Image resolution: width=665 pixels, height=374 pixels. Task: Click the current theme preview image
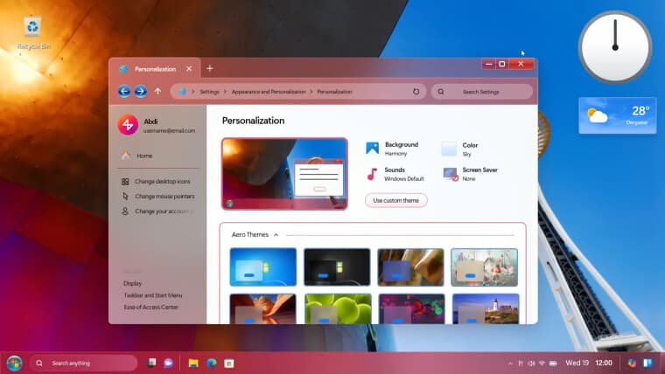pyautogui.click(x=284, y=174)
